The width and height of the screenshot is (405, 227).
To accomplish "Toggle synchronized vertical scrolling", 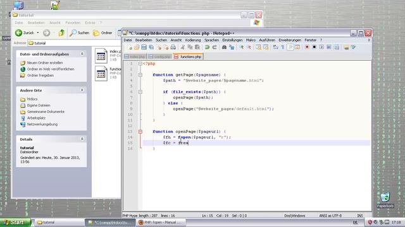I will pyautogui.click(x=258, y=47).
